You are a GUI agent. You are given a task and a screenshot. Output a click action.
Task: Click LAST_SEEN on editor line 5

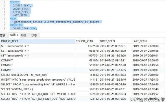20,15
